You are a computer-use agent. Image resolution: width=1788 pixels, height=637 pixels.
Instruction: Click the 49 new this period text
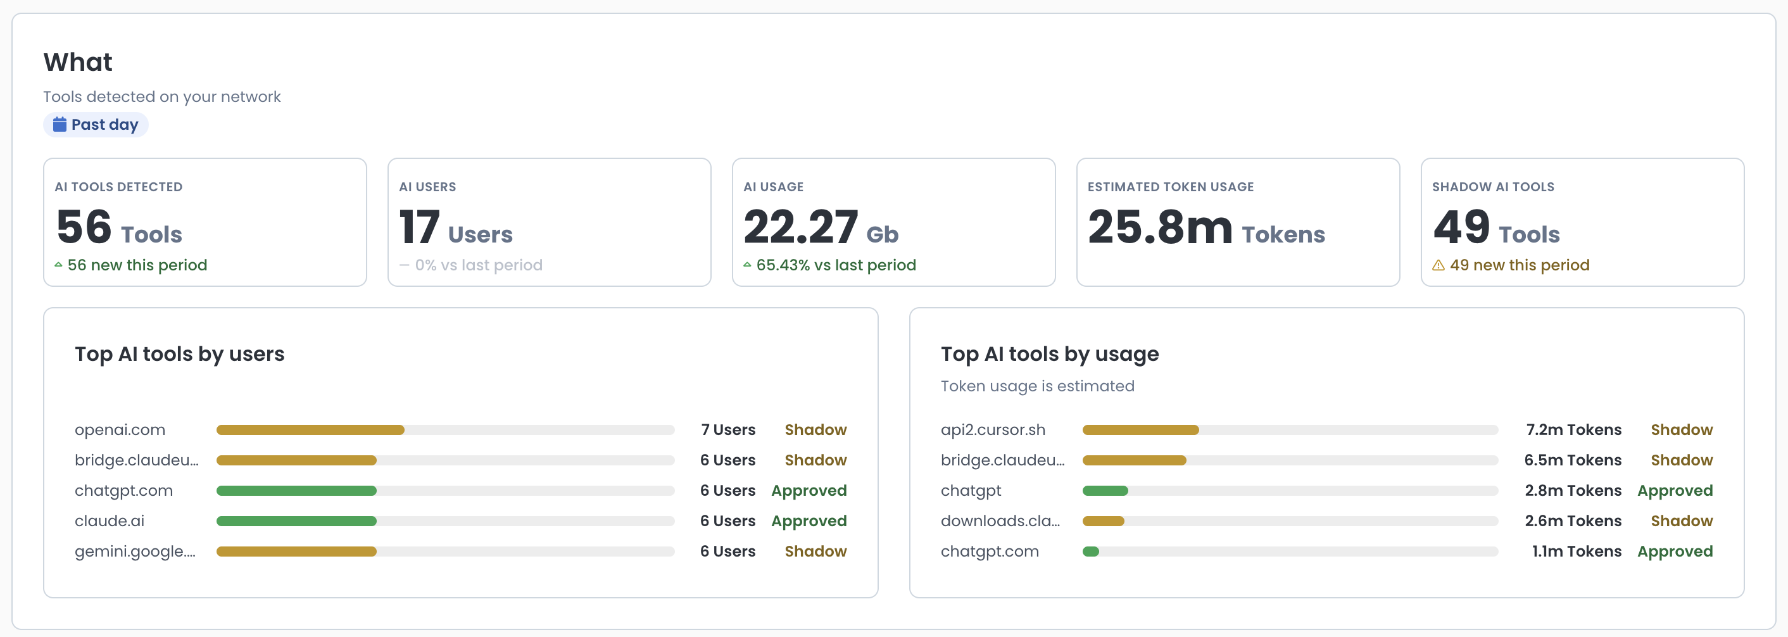pos(1520,265)
